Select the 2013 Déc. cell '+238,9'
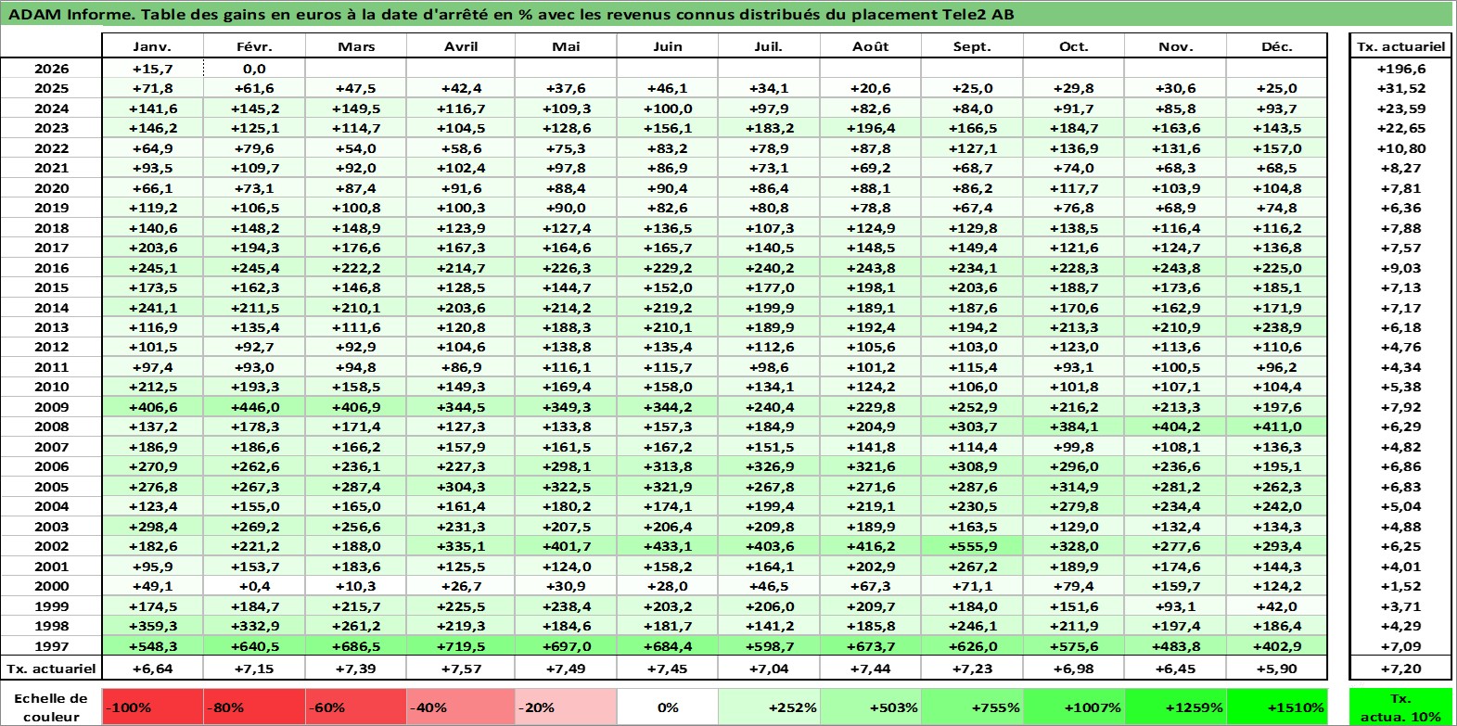Screen dimensions: 1457x726 1277,327
